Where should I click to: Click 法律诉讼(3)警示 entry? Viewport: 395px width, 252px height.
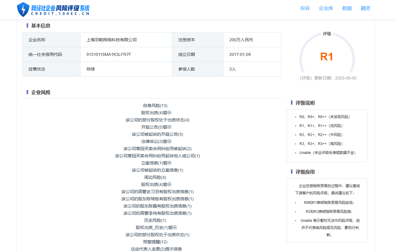click(x=156, y=141)
